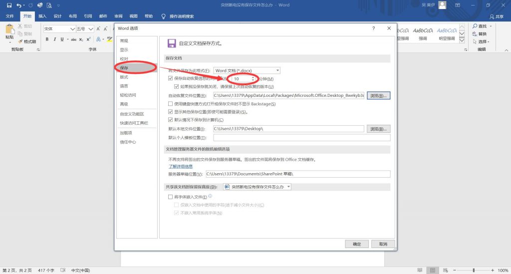Click the zoom slider handle
This screenshot has height=274, width=511.
[x=474, y=271]
